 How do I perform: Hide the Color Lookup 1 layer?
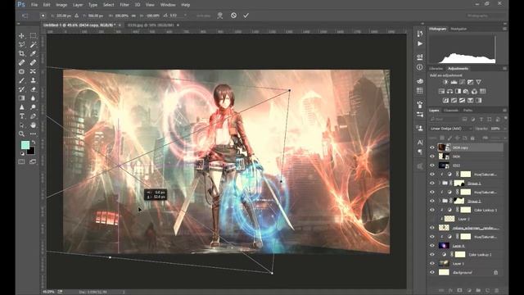point(432,210)
